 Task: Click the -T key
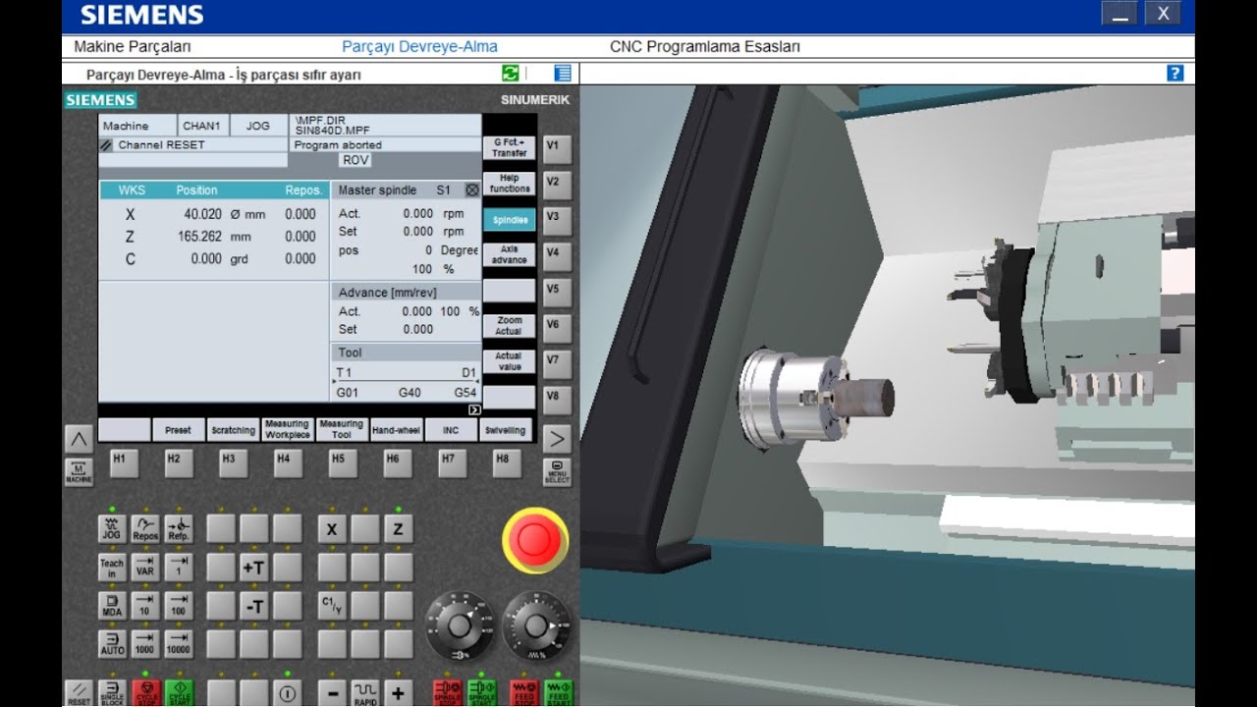coord(254,606)
